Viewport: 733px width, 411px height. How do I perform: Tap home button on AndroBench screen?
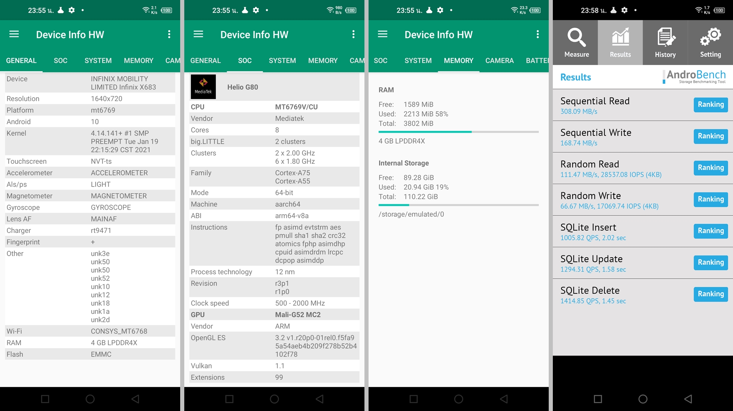(643, 399)
